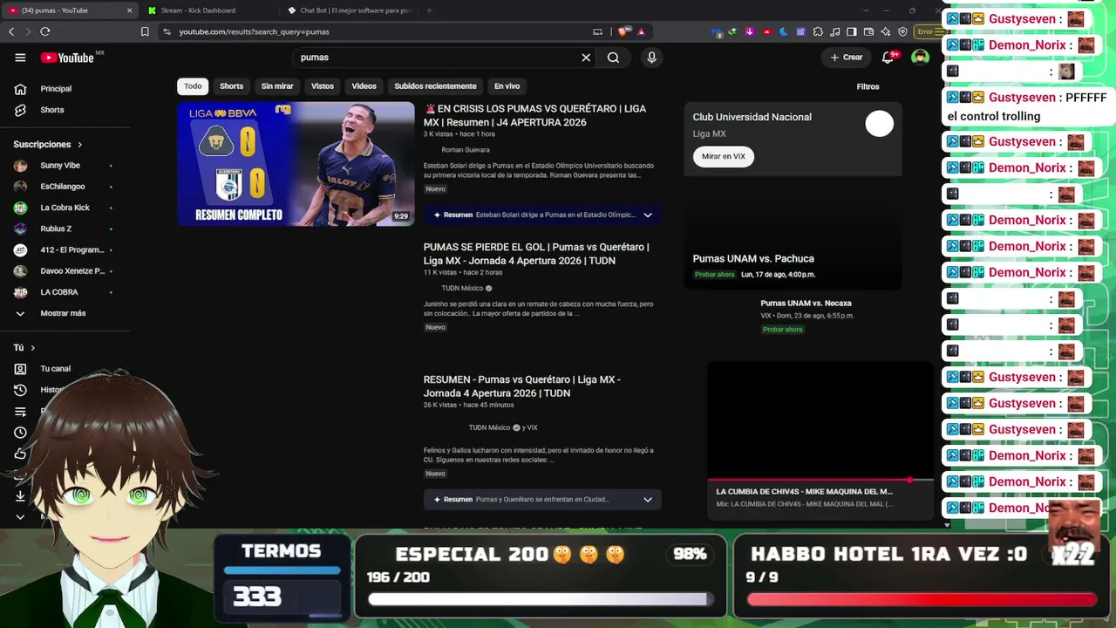Reload the current page

tap(45, 31)
